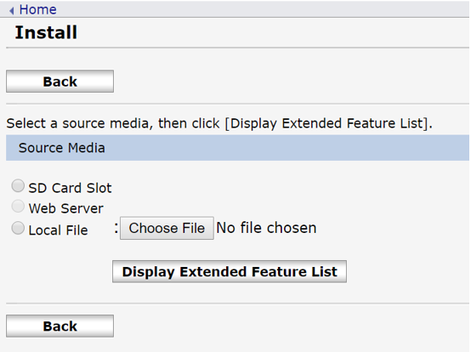Select the Local File radio circle
The height and width of the screenshot is (352, 471).
tap(18, 228)
